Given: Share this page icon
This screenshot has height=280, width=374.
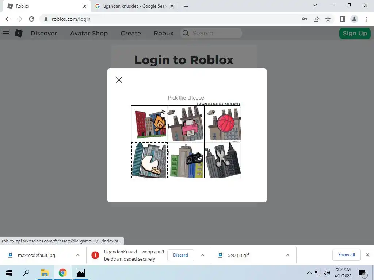Looking at the screenshot, I should click(316, 19).
